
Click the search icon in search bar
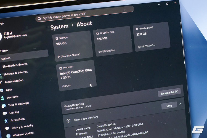pos(39,18)
